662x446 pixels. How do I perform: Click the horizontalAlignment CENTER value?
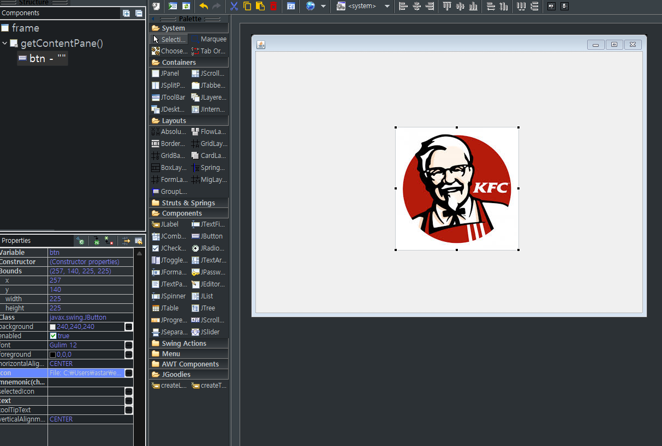coord(90,364)
